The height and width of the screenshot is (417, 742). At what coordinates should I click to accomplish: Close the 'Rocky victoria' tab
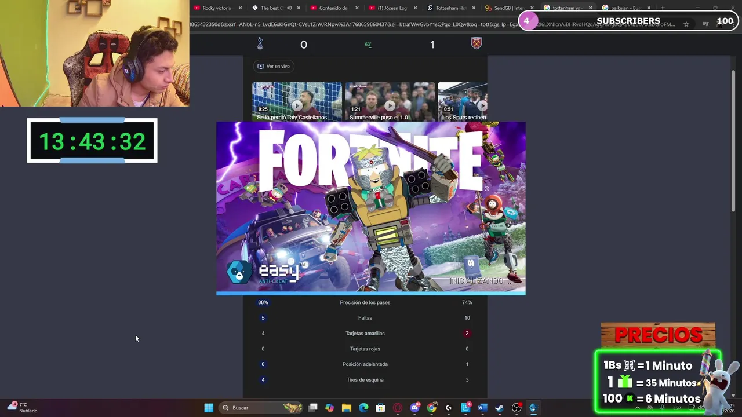pyautogui.click(x=240, y=8)
